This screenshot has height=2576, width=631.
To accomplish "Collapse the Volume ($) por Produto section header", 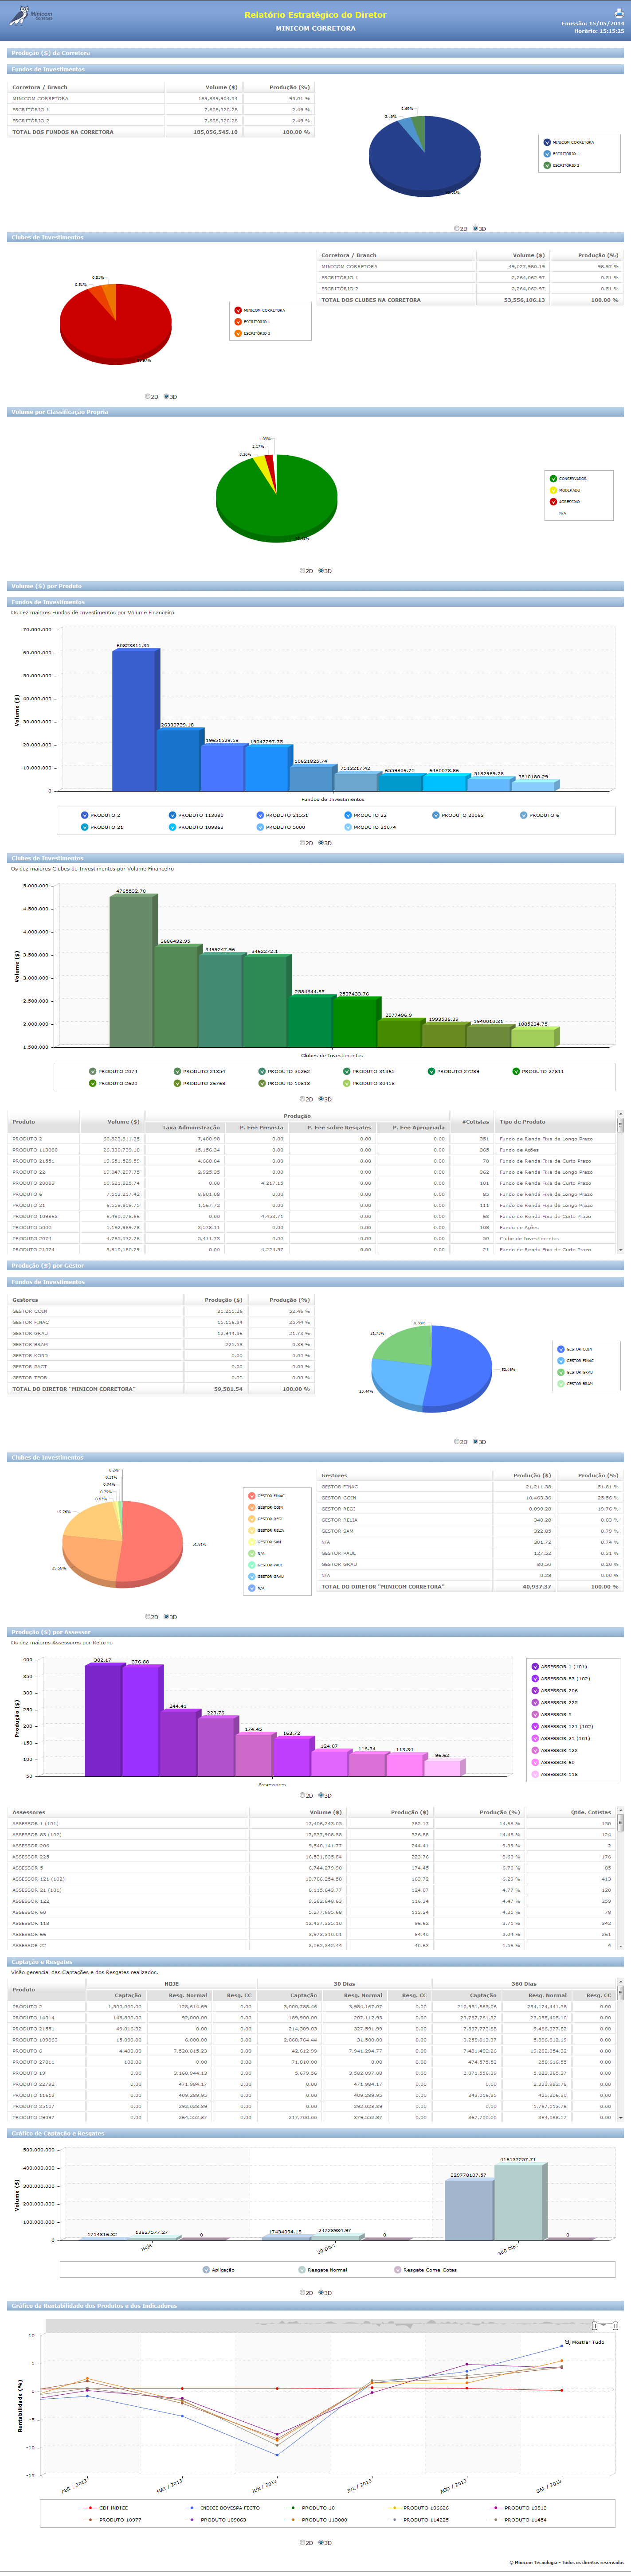I will point(315,586).
